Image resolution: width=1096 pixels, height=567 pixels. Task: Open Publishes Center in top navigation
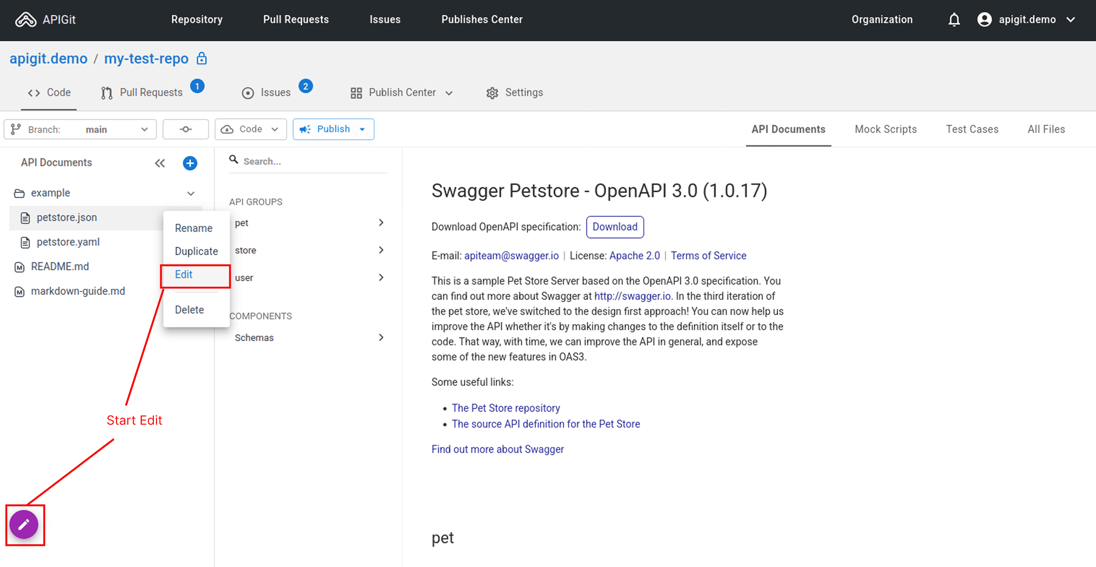482,20
